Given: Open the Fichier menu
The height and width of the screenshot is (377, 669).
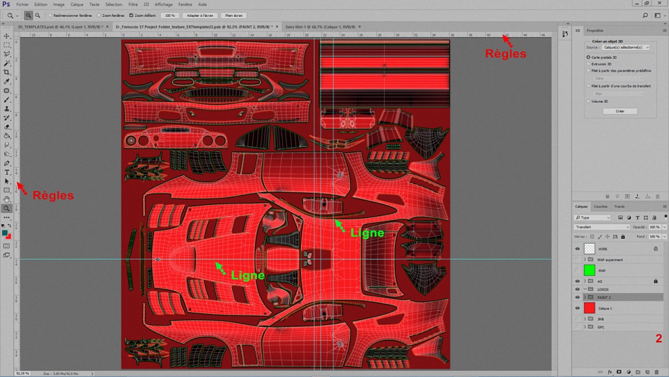Looking at the screenshot, I should point(22,4).
